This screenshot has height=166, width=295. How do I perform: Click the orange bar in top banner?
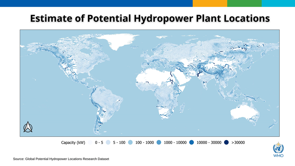210,3
